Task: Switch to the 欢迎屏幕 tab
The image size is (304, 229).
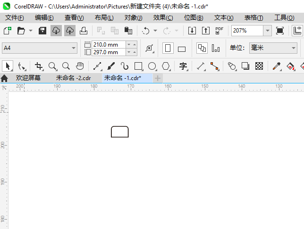Action: pyautogui.click(x=28, y=78)
